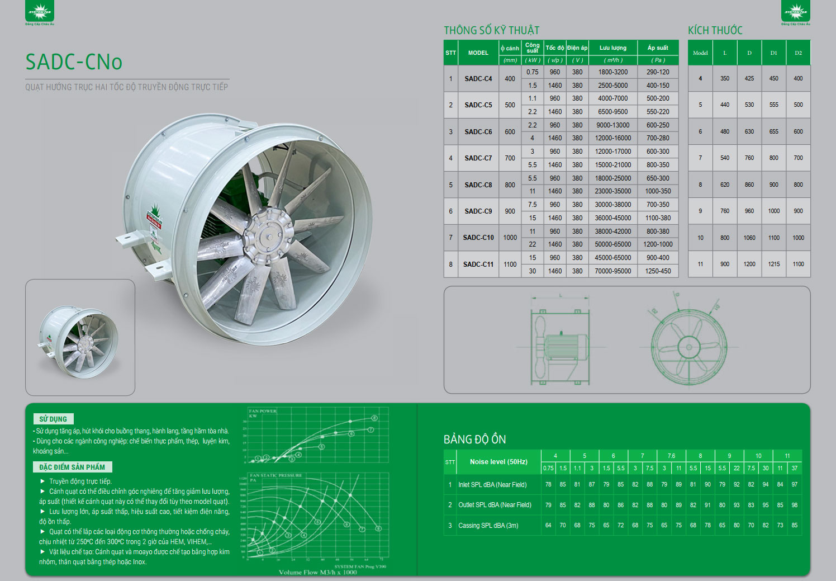Screen dimensions: 836x581
Task: Click the "7.6" noise table column header
Action: (671, 456)
